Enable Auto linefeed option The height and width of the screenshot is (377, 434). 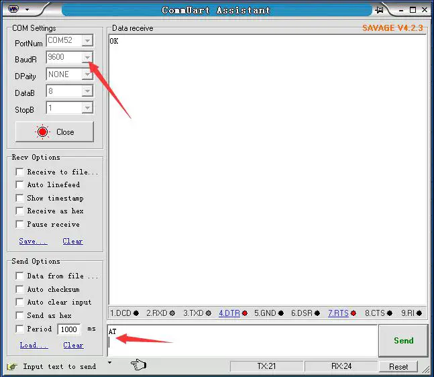19,184
